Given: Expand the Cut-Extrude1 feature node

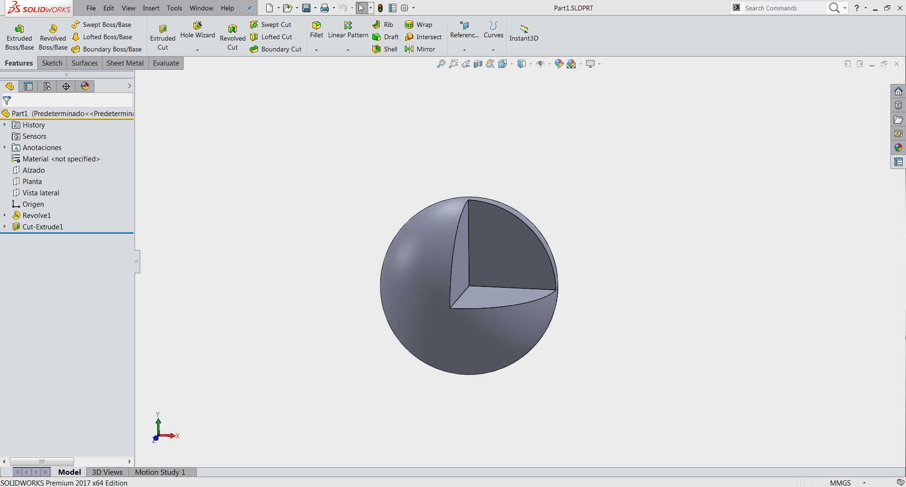Looking at the screenshot, I should [5, 227].
